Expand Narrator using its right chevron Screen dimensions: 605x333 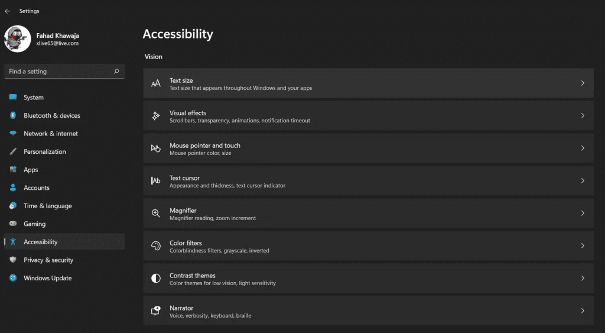click(583, 311)
